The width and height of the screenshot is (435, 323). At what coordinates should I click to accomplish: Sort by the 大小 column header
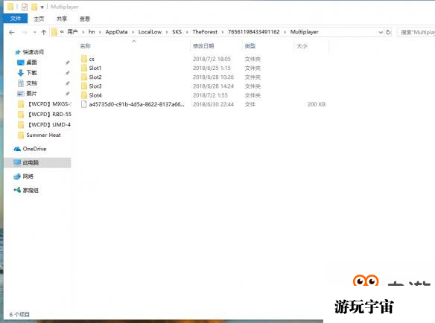click(302, 46)
